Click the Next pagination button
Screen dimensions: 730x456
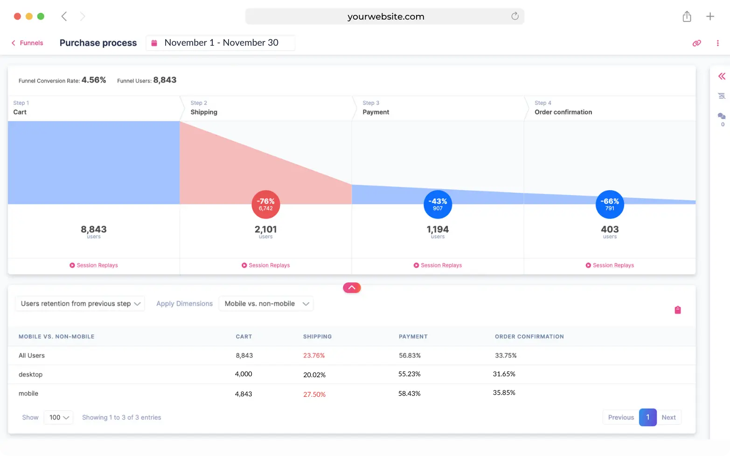click(x=668, y=417)
